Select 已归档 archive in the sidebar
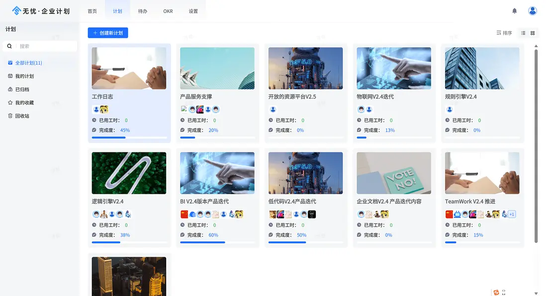546x296 pixels. tap(24, 89)
